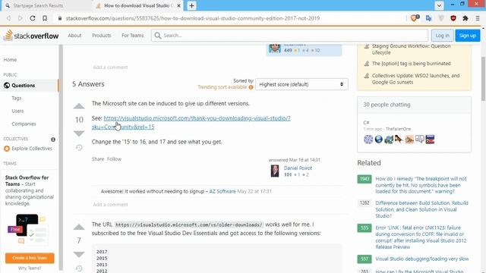Click the first chat user avatar
Image resolution: width=486 pixels, height=273 pixels.
368,140
